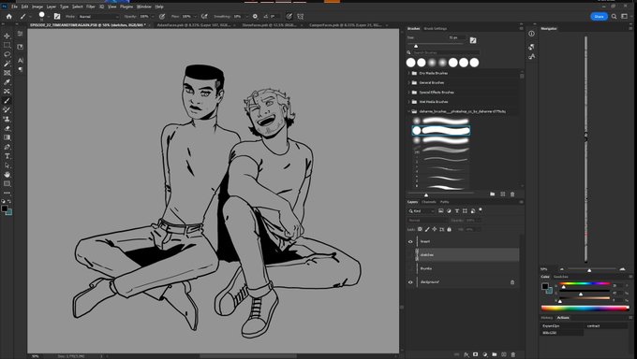Expand the Dry Media Brushes folder
The width and height of the screenshot is (637, 359).
(x=408, y=73)
